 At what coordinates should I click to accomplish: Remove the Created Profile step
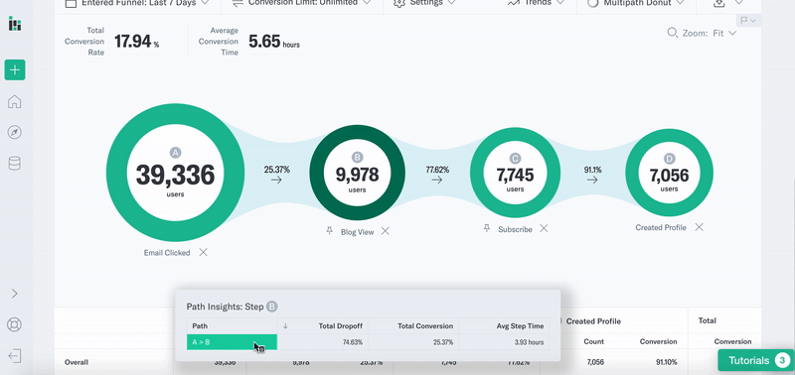pyautogui.click(x=699, y=227)
